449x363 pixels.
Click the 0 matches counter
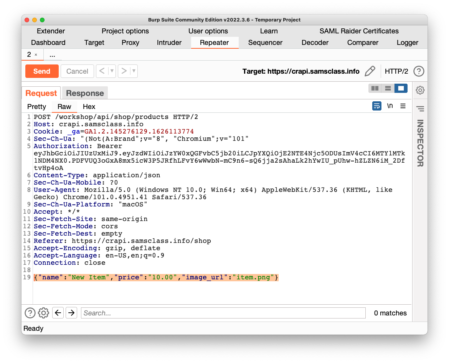(390, 313)
